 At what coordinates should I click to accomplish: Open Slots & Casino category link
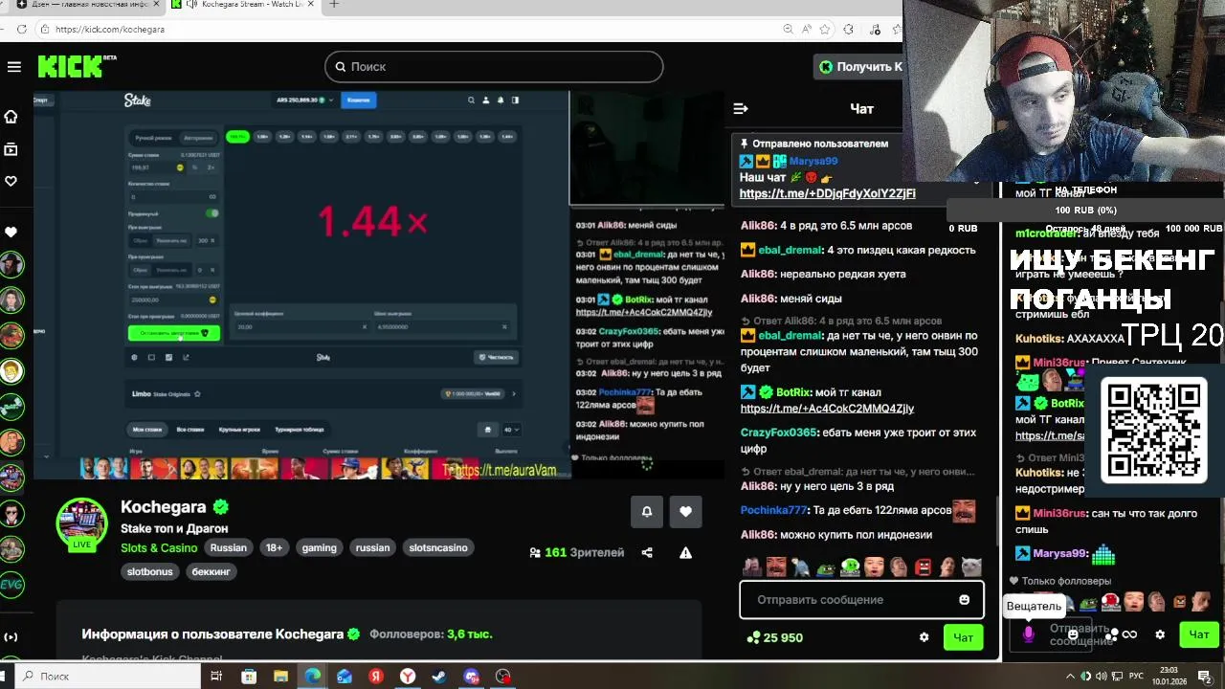(159, 548)
